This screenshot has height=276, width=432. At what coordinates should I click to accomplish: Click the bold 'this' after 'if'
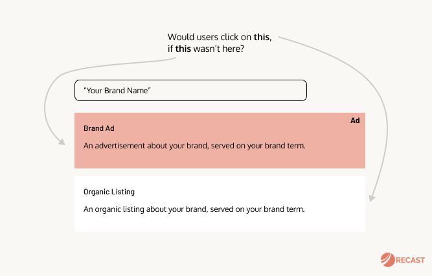click(x=183, y=49)
